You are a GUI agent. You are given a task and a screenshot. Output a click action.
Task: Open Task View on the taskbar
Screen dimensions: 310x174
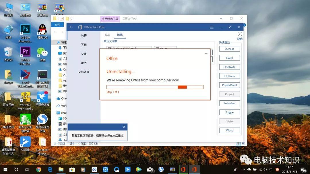pos(27,169)
